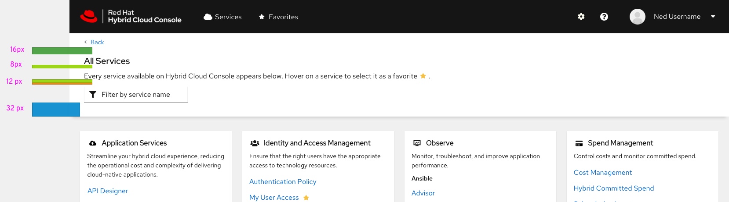The width and height of the screenshot is (729, 202).
Task: Open the help question mark icon
Action: click(604, 17)
